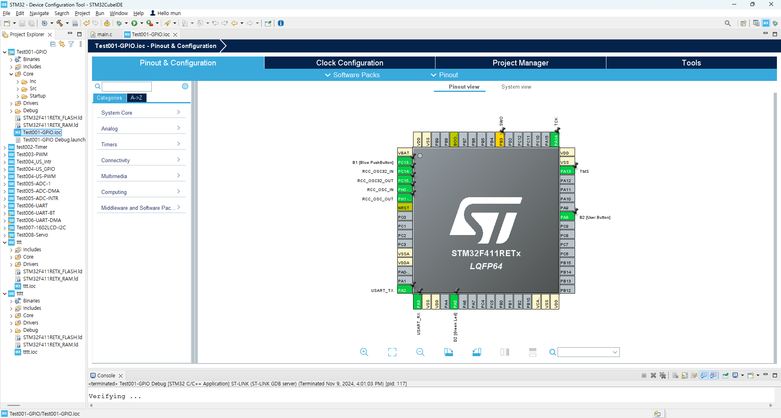Viewport: 781px width, 418px height.
Task: Select the Pinout & Configuration tab
Action: 178,63
